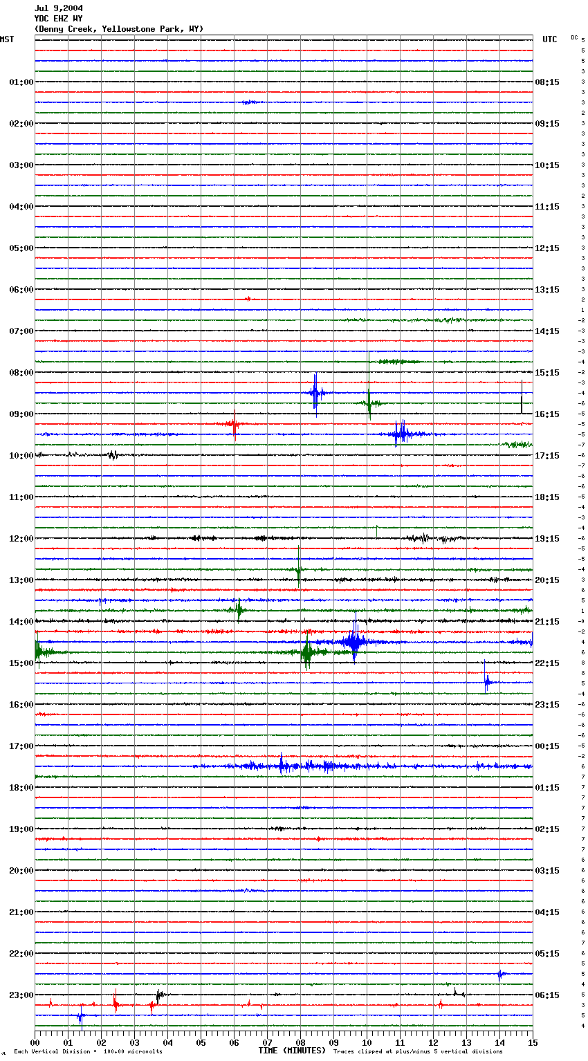Click the 08:15 UTC time label

[x=547, y=82]
